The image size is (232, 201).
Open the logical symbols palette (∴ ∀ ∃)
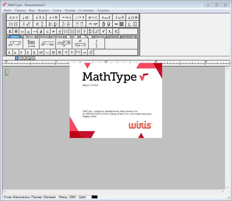(79, 17)
